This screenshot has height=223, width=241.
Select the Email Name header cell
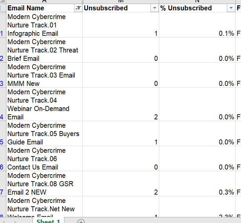(44, 8)
